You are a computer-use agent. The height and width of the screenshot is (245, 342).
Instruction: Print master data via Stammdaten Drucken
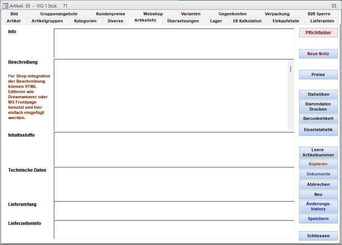(318, 106)
